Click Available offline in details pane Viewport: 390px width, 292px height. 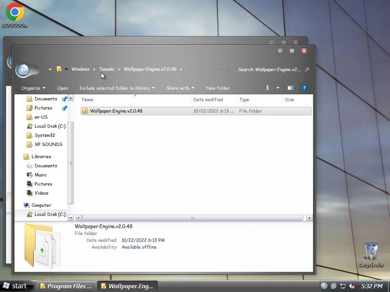(139, 247)
